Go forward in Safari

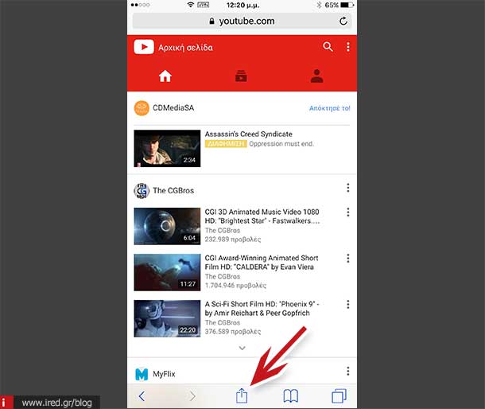coord(192,396)
